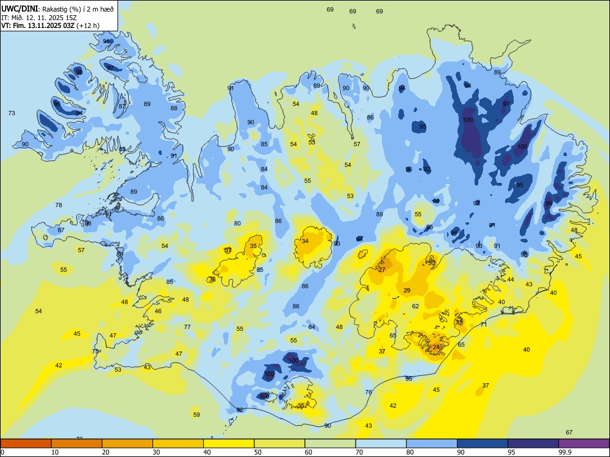The height and width of the screenshot is (457, 610).
Task: Select the medium blue 80–90 legend swatch
Action: coord(432,444)
